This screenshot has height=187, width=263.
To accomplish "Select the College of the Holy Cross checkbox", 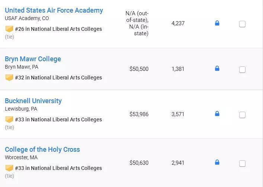I will coord(242,163).
